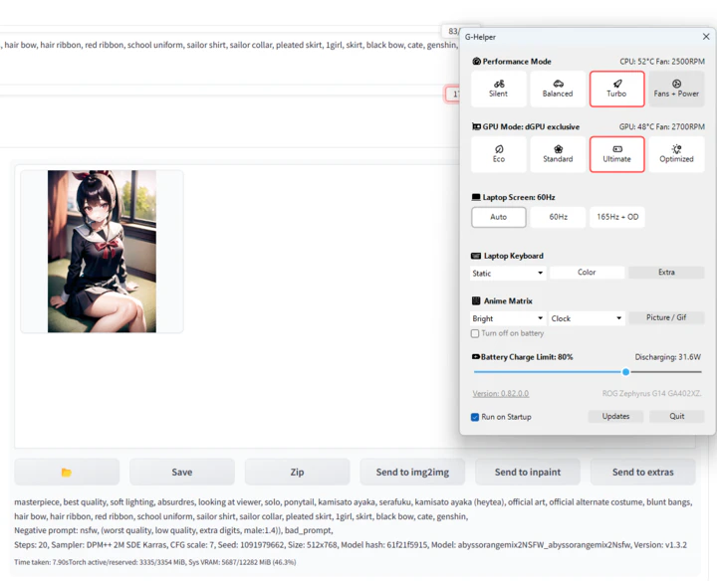Click the Picture / Gif button
This screenshot has height=581, width=717.
[x=666, y=317]
